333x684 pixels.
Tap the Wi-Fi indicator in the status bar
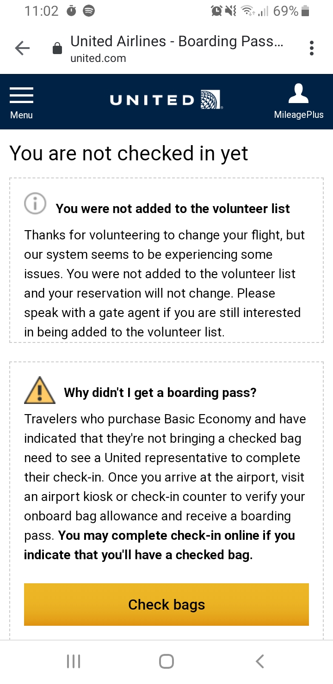247,12
